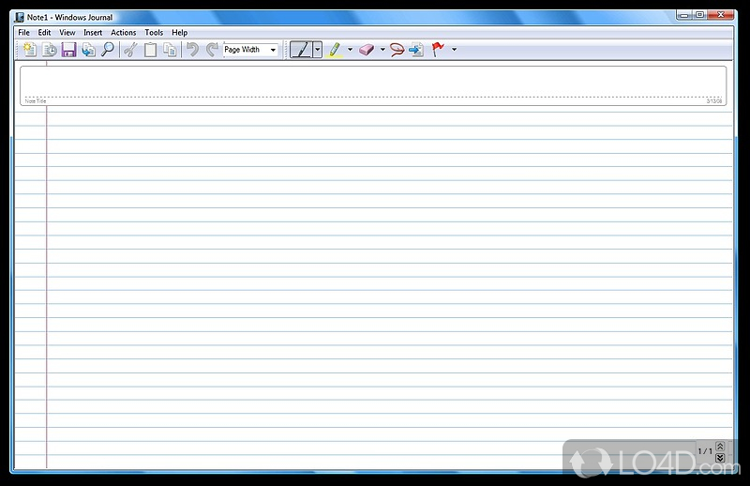
Task: Paste with the two-pages icon
Action: 170,50
